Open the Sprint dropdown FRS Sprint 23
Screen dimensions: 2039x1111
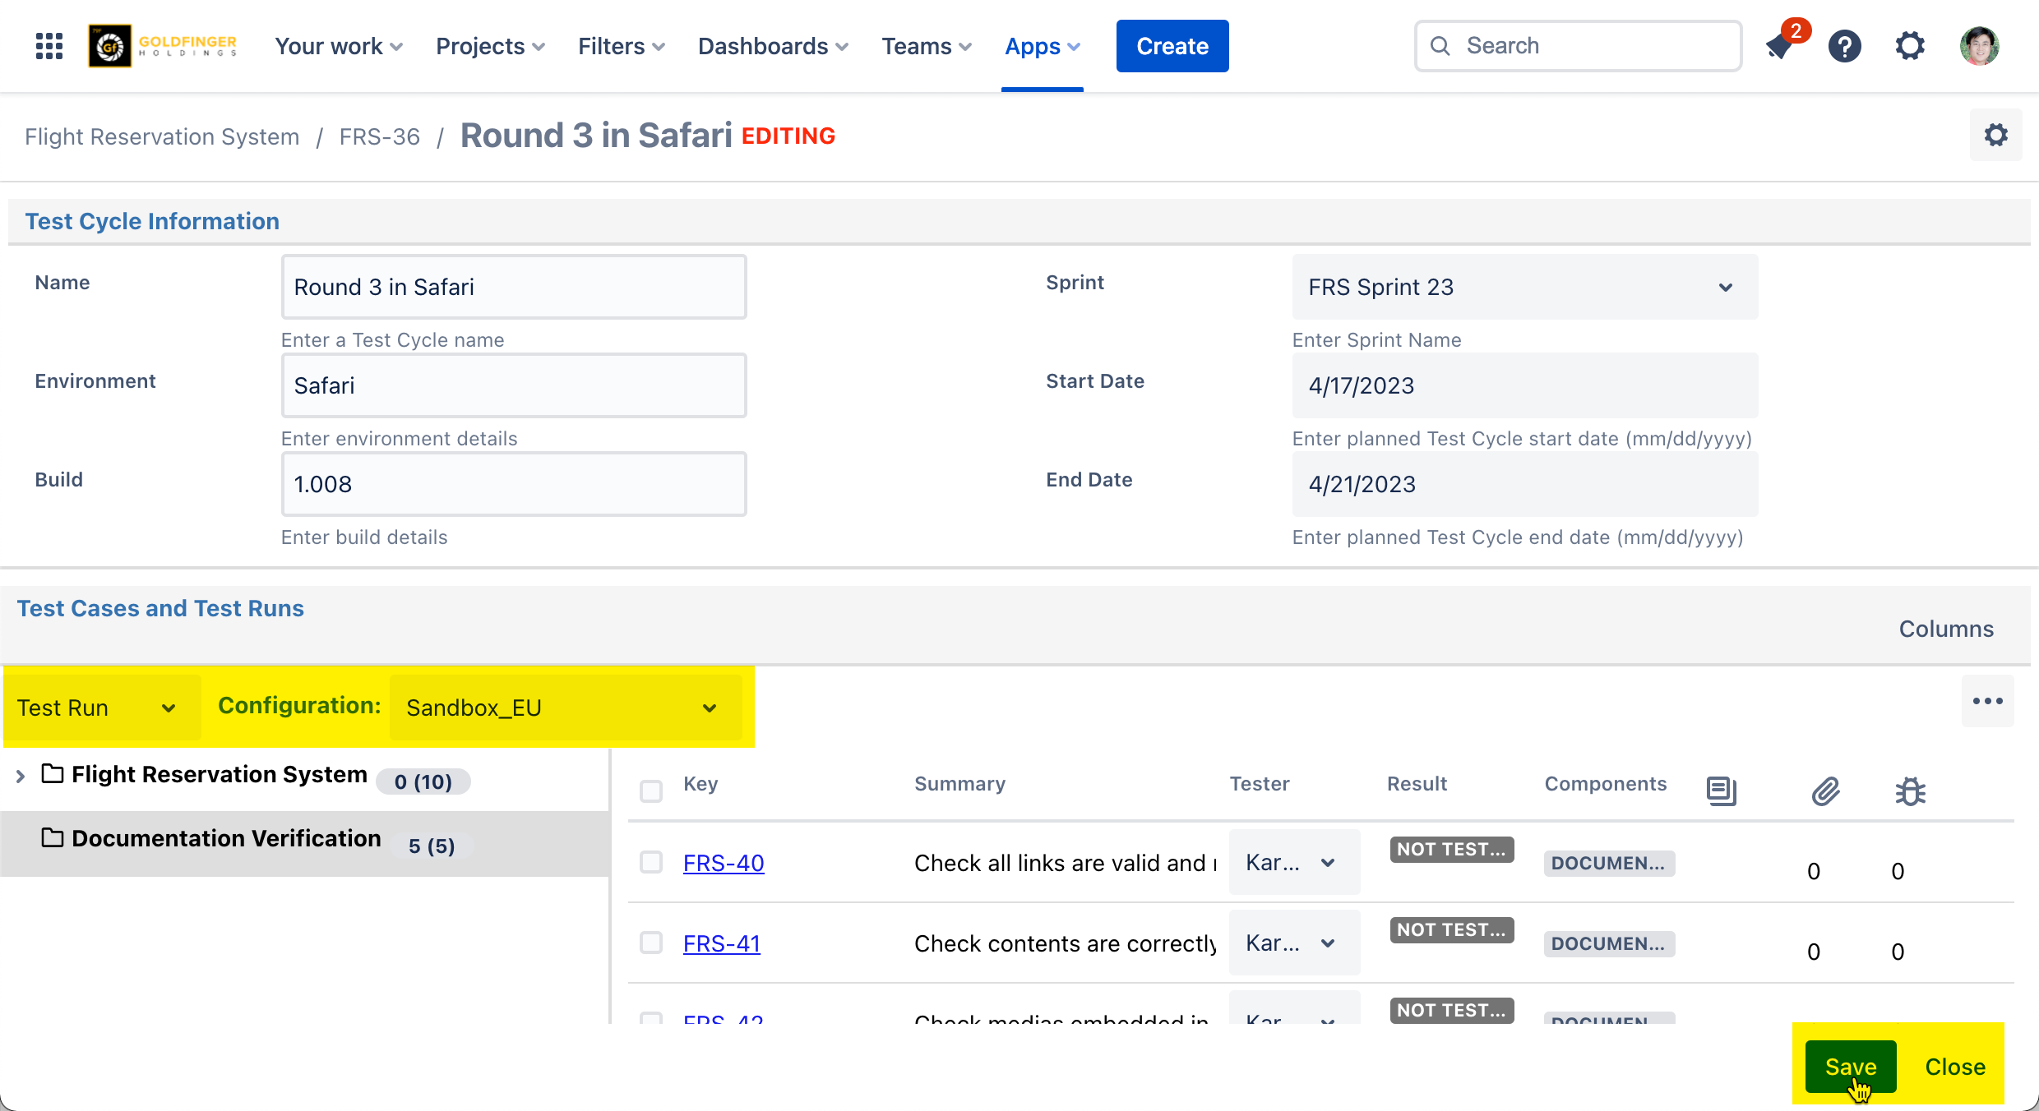[1524, 287]
